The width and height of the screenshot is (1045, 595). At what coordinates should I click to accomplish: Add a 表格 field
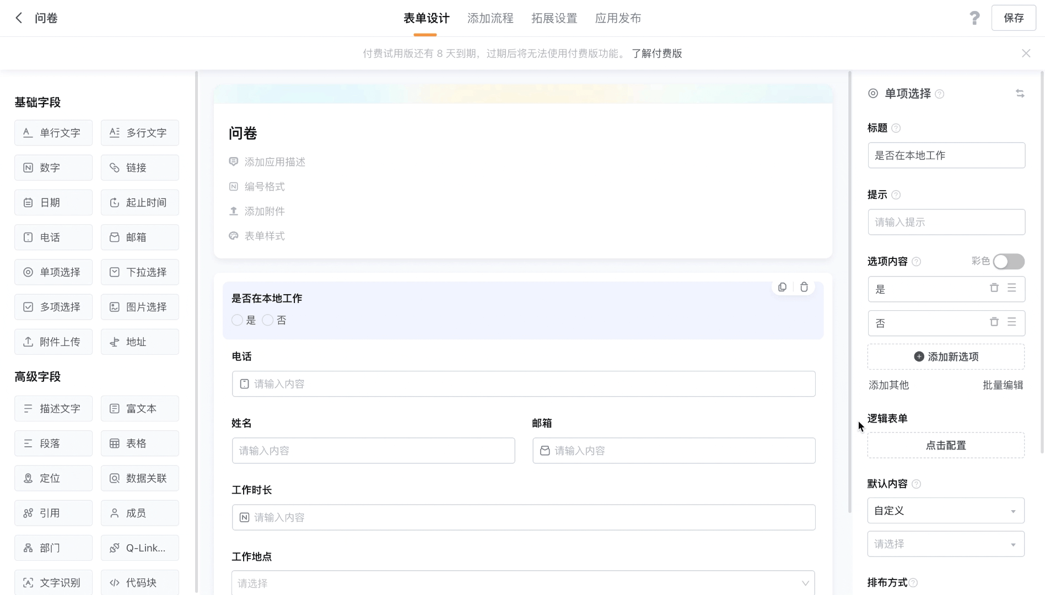point(140,443)
